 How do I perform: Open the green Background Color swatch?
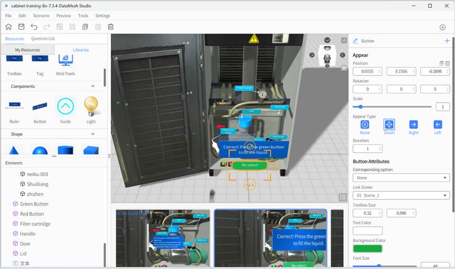(367, 249)
